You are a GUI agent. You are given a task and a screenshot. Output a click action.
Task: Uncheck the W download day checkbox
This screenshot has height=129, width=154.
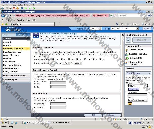(77, 59)
